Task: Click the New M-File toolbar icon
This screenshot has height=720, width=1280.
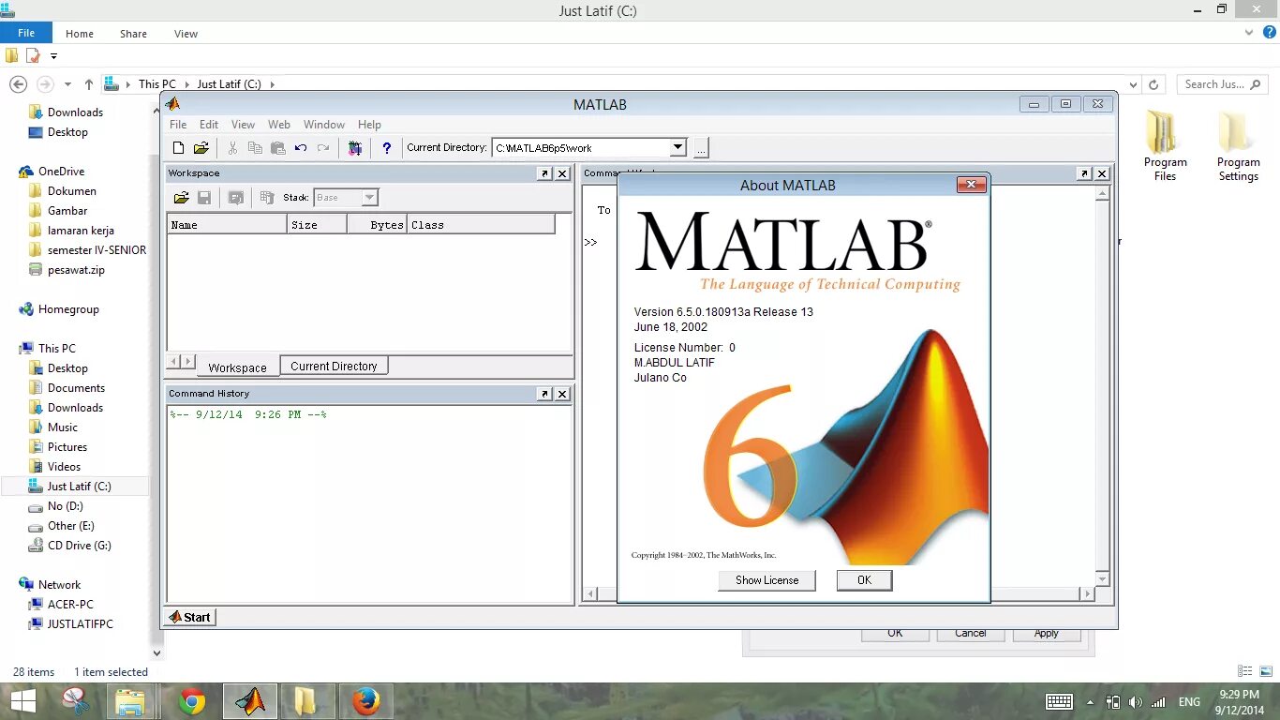Action: pyautogui.click(x=178, y=147)
